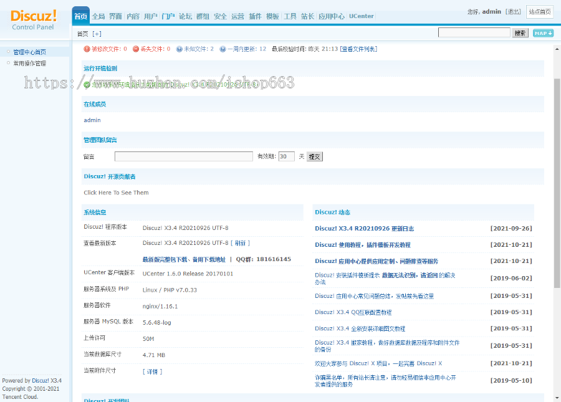Click the weekly updates status icon
This screenshot has width=561, height=402.
[x=223, y=49]
